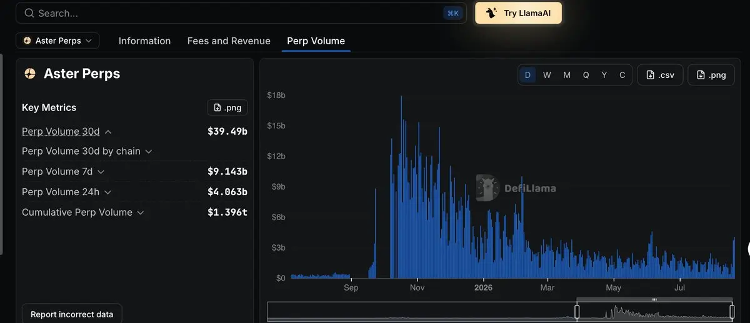This screenshot has height=323, width=750.
Task: Collapse Perp Volume 30d chevron
Action: (108, 132)
